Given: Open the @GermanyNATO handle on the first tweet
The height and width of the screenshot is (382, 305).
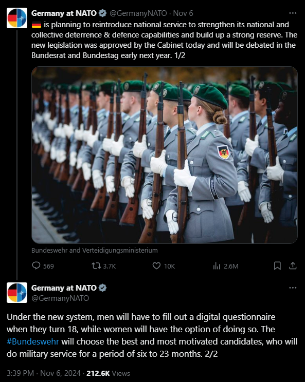Looking at the screenshot, I should pos(138,13).
